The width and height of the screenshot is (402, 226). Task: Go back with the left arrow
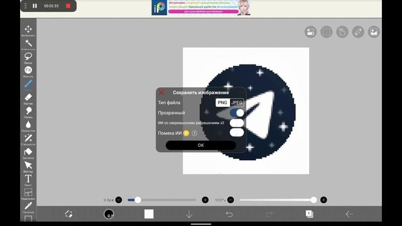pyautogui.click(x=349, y=214)
